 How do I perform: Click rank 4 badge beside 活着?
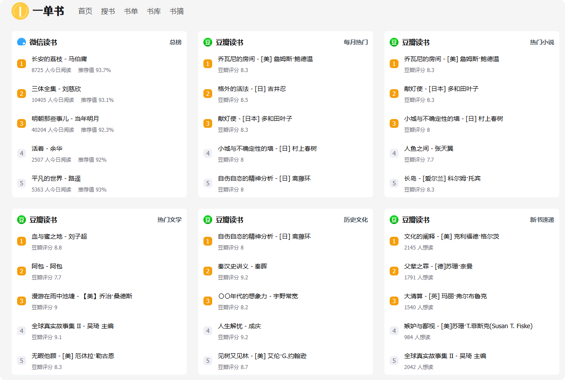click(22, 153)
